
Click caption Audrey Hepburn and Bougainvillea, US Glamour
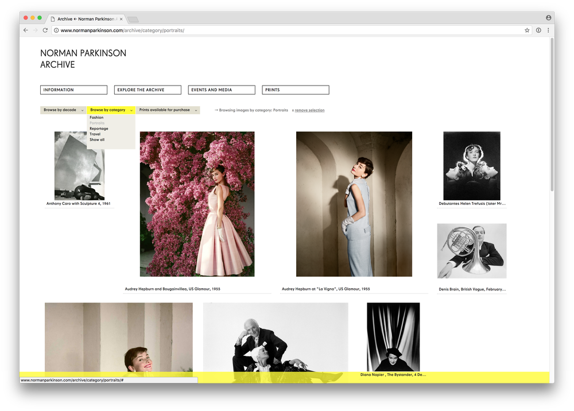[x=172, y=289]
